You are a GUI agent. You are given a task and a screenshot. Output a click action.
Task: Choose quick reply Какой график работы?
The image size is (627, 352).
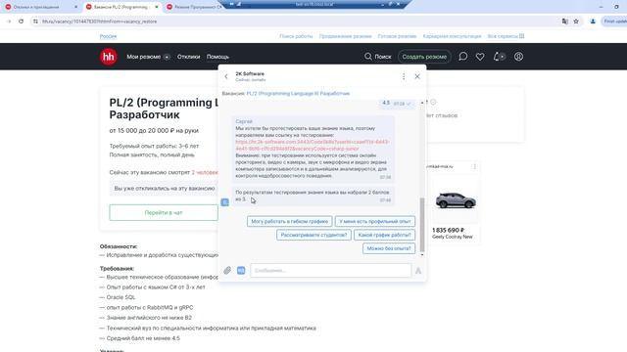(384, 235)
